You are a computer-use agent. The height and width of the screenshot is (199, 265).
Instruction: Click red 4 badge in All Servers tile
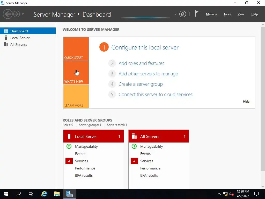[x=134, y=161]
